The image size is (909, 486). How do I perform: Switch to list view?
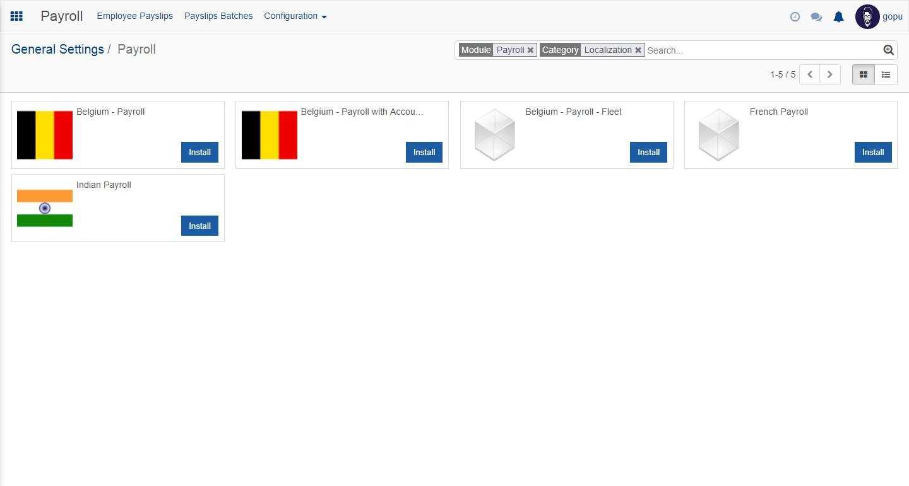(x=886, y=74)
